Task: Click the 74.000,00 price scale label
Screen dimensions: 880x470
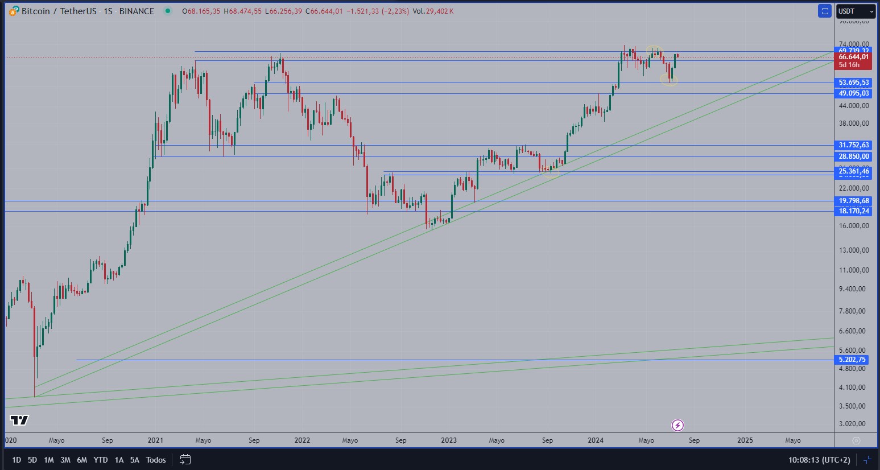Action: [854, 44]
